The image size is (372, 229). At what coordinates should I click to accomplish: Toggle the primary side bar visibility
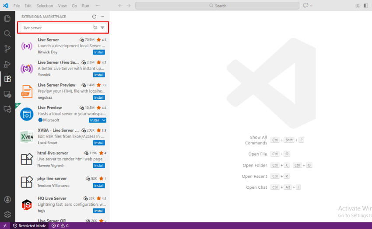tap(366, 5)
